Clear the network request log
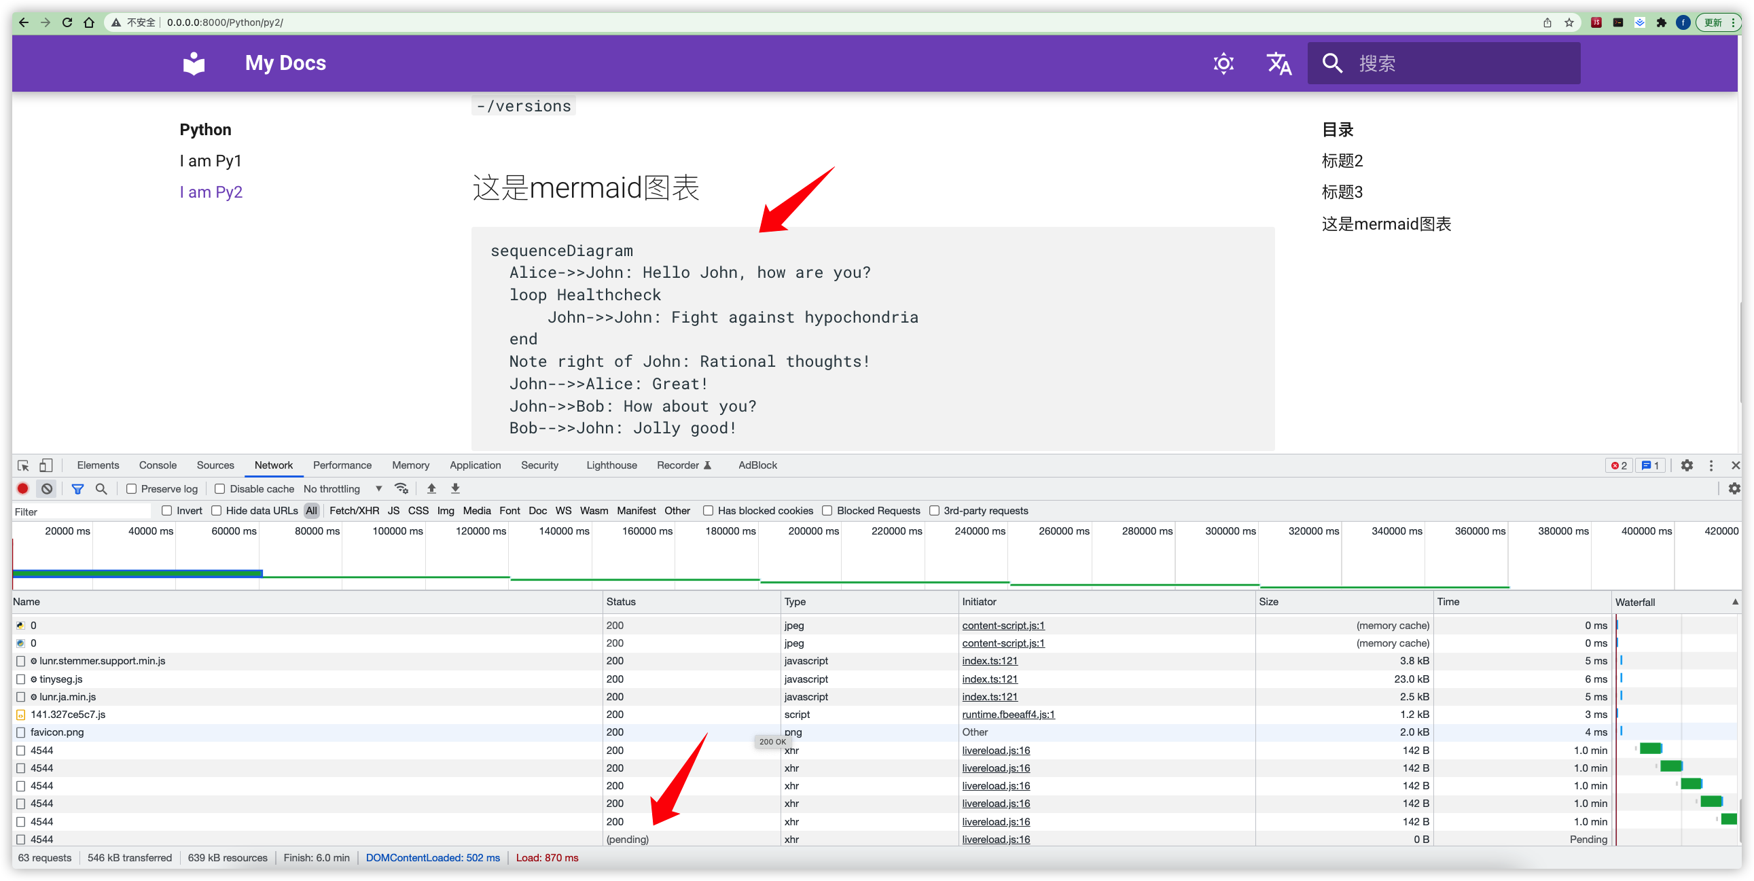The height and width of the screenshot is (881, 1754). pos(46,488)
